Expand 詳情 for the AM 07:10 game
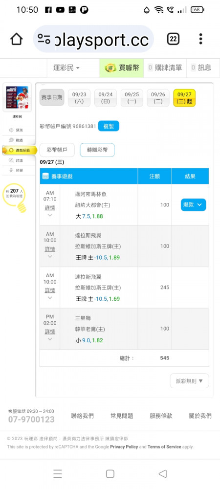 click(x=50, y=208)
